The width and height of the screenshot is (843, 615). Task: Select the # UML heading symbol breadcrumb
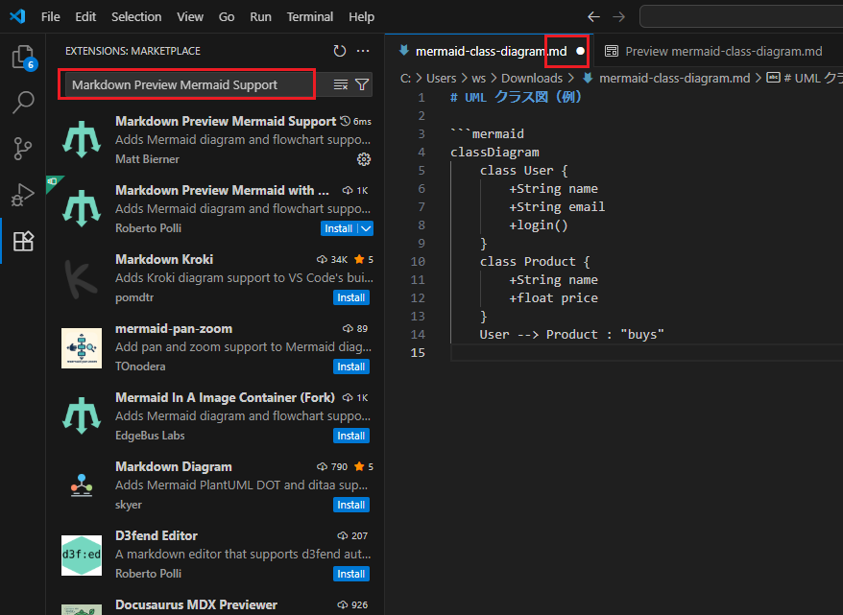click(x=805, y=79)
